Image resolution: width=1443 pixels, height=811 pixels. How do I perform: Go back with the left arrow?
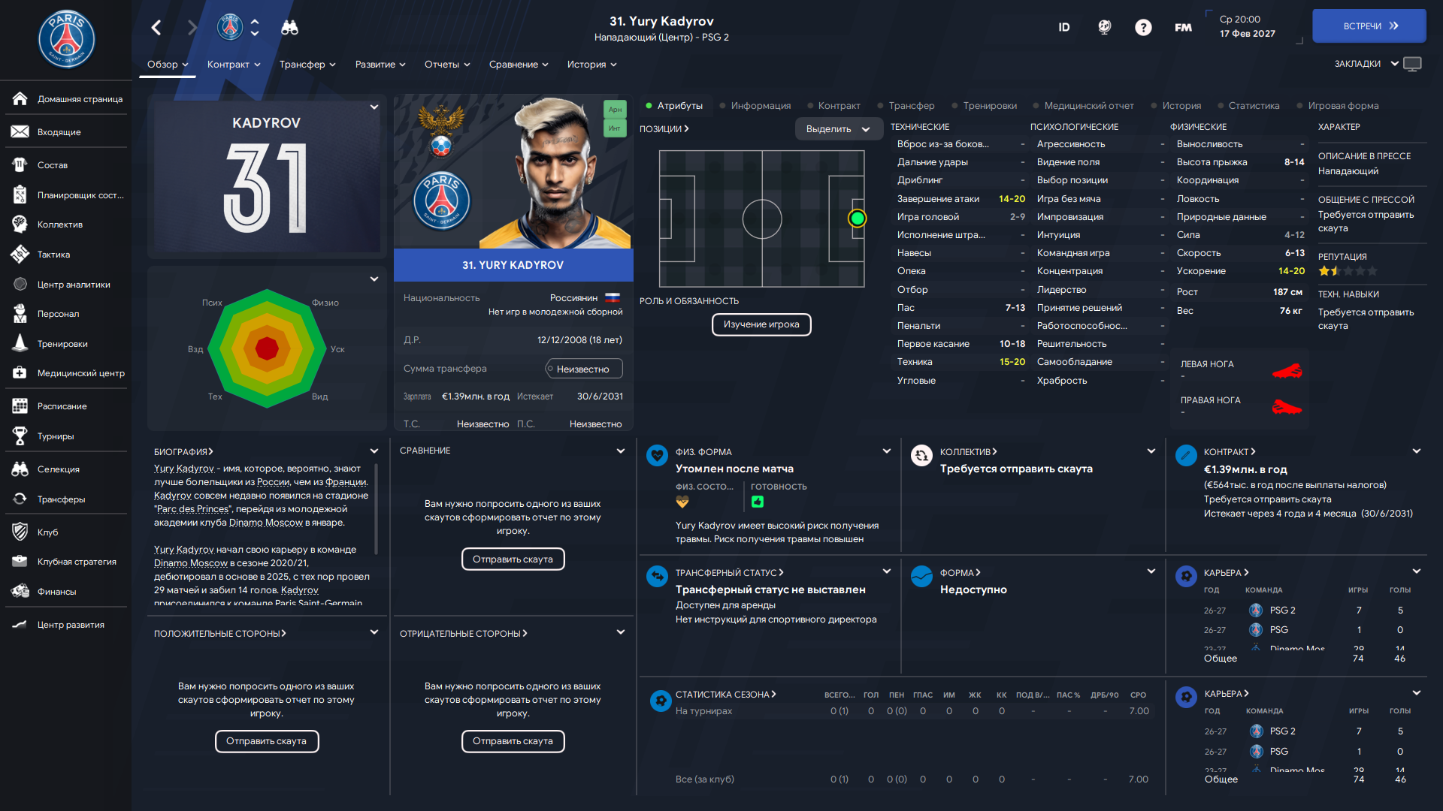pos(156,28)
